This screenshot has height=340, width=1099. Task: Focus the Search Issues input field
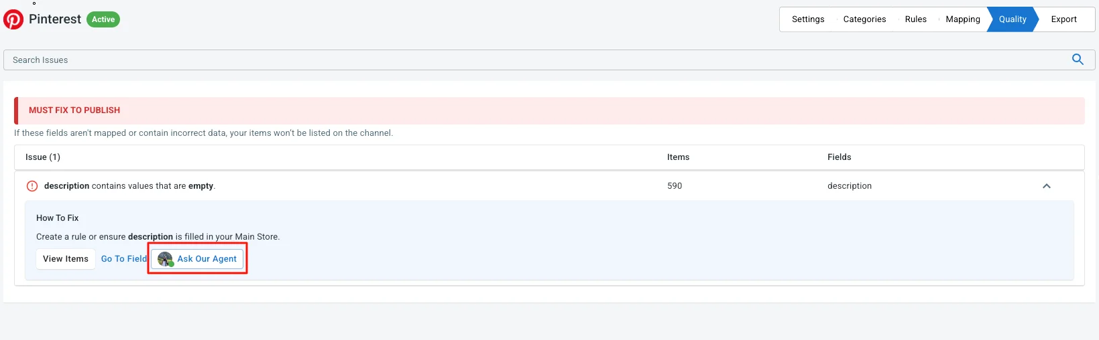point(536,60)
